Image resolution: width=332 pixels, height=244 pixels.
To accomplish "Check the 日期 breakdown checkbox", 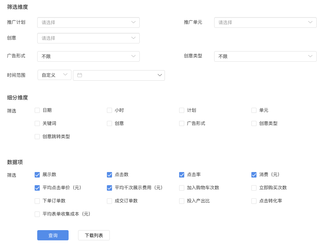I will 37,110.
